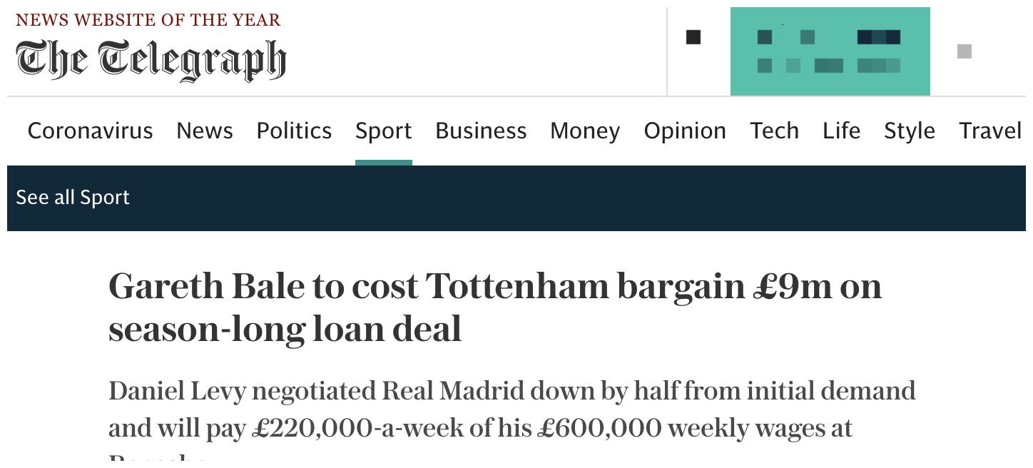Click the small black square header icon

[693, 37]
